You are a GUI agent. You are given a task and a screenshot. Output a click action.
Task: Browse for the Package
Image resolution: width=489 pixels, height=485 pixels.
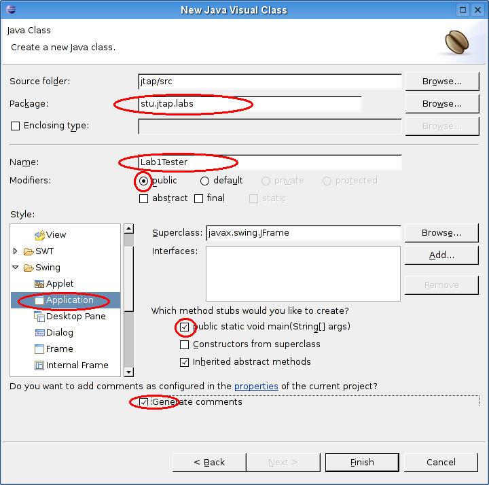[442, 104]
